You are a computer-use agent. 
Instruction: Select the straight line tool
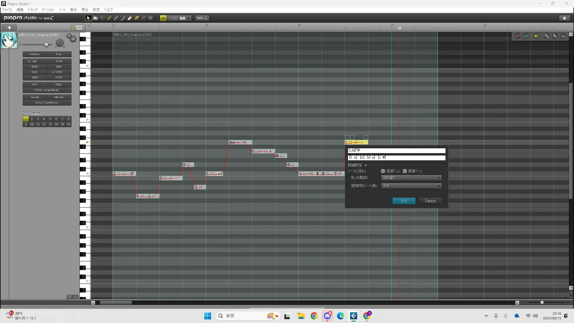(x=116, y=18)
